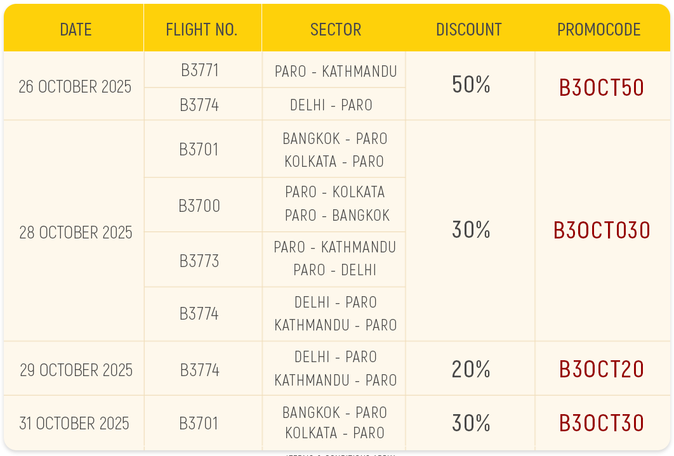Image resolution: width=674 pixels, height=456 pixels.
Task: Select flight number B3771
Action: 200,70
